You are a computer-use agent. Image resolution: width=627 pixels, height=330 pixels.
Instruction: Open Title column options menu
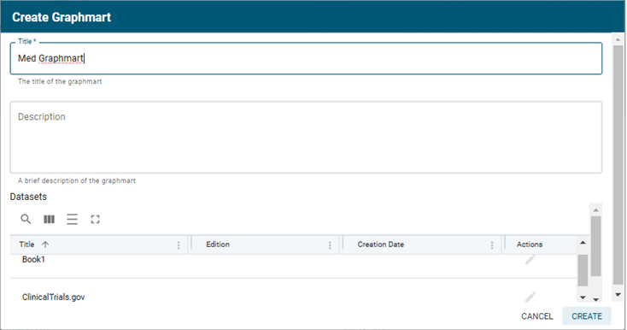(x=179, y=245)
